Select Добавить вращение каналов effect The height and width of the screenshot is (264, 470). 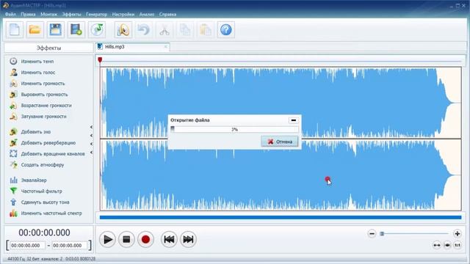47,154
